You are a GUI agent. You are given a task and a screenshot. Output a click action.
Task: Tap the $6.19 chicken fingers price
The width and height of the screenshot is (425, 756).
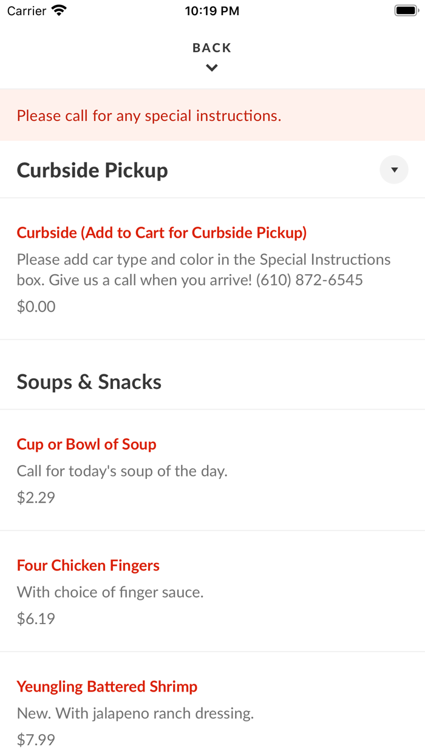pos(36,619)
